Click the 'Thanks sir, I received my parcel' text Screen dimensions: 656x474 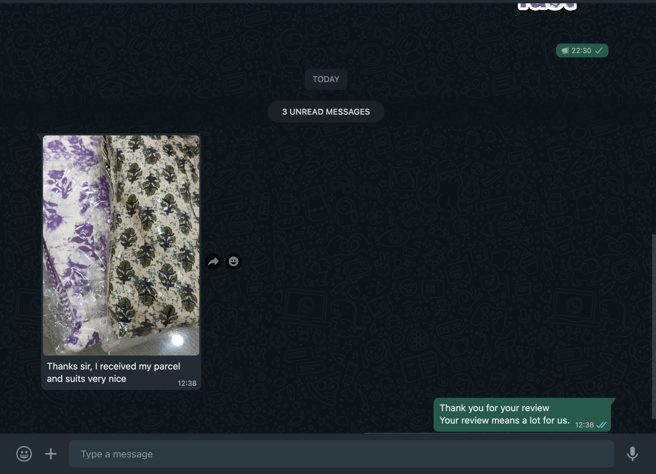(113, 366)
